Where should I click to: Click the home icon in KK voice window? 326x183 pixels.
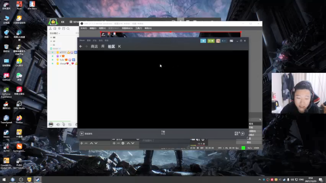[x=53, y=22]
